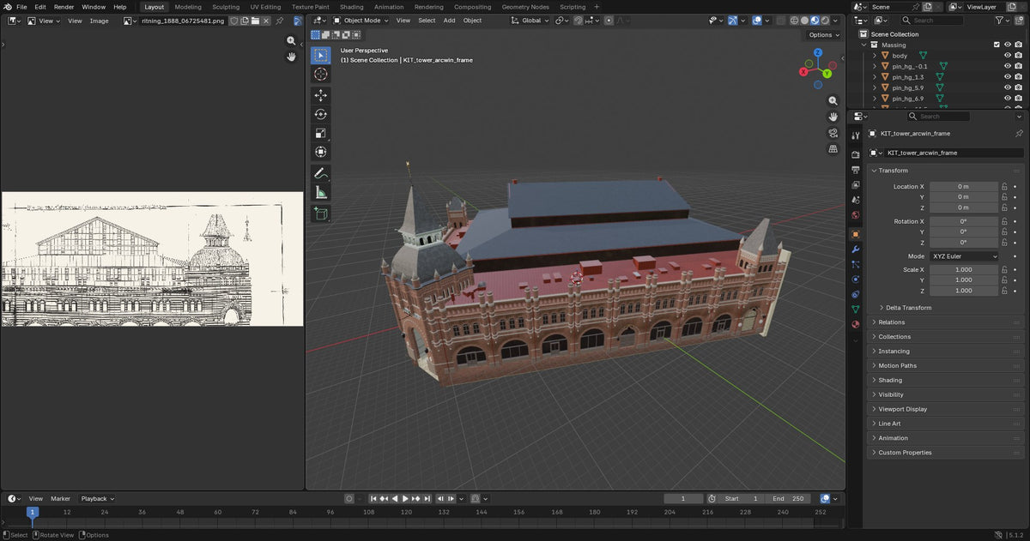Toggle viewport overlays button

758,20
